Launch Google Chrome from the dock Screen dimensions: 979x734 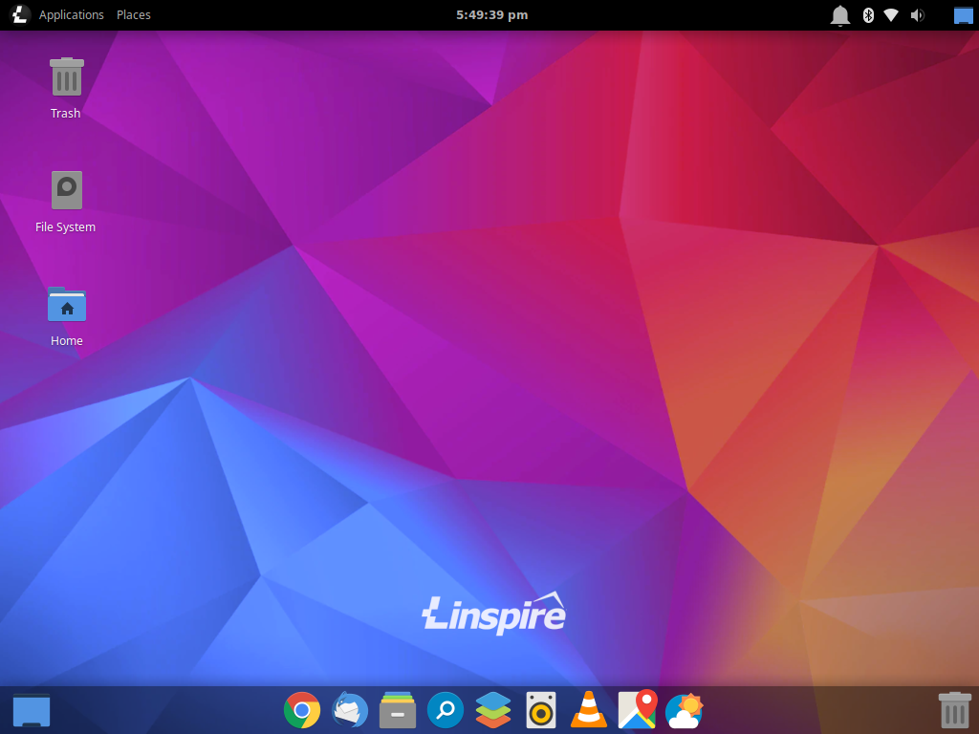point(302,710)
